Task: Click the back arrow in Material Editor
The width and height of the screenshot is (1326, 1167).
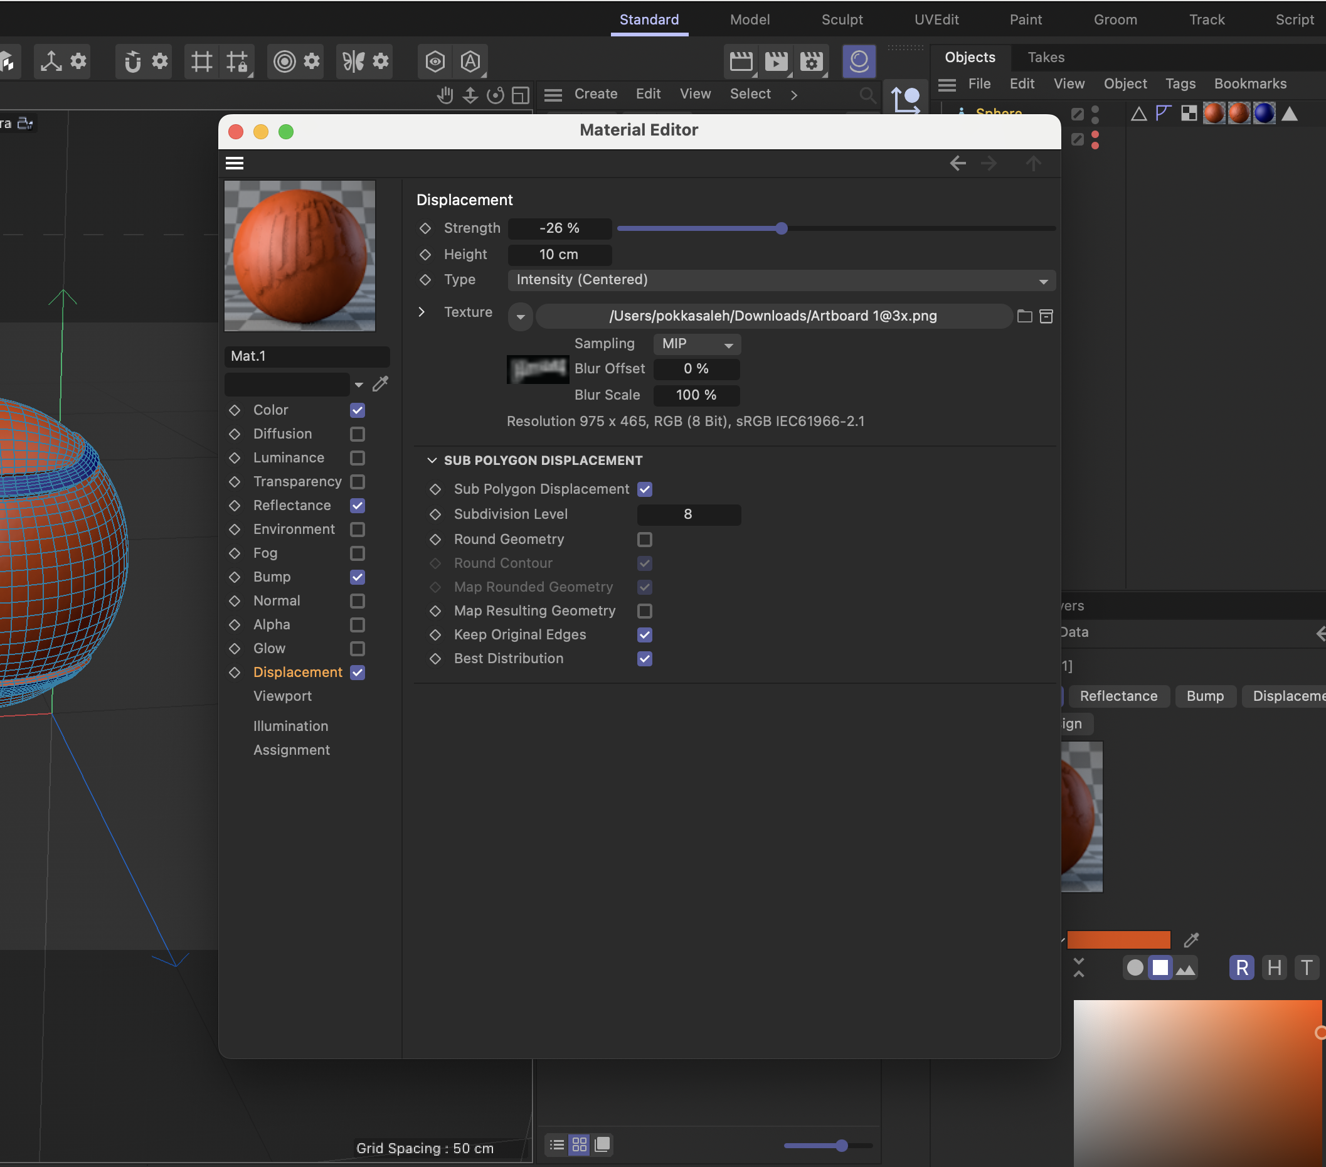Action: tap(958, 163)
